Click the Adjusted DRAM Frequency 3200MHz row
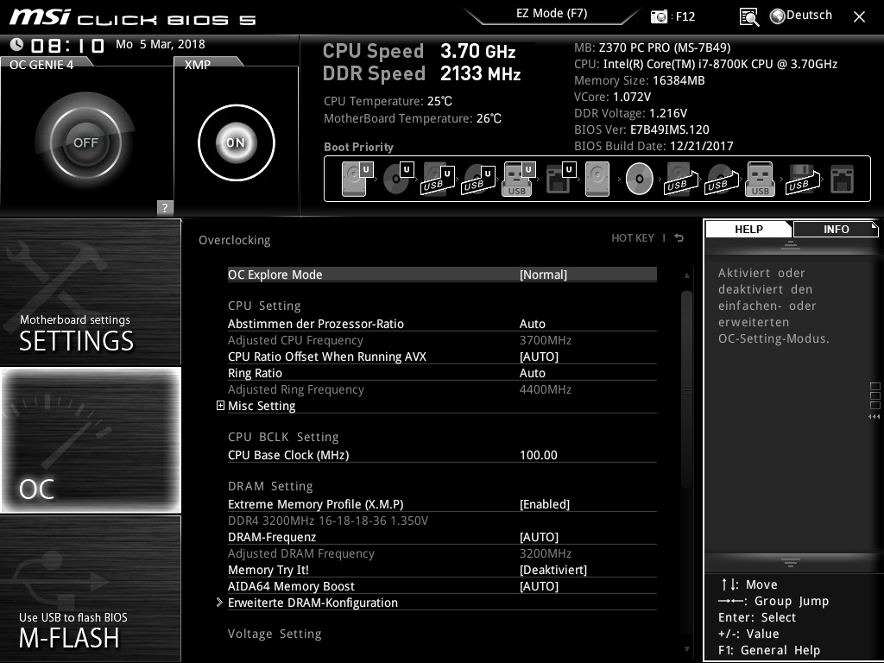Screen dimensions: 884x663 point(442,553)
